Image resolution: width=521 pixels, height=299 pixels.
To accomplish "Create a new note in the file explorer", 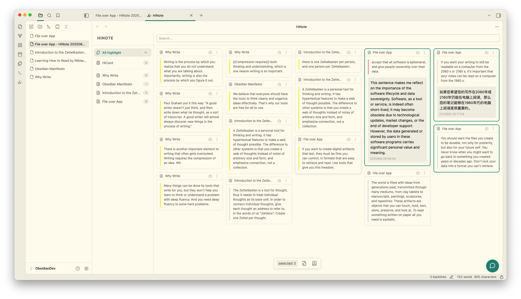I will click(x=31, y=27).
